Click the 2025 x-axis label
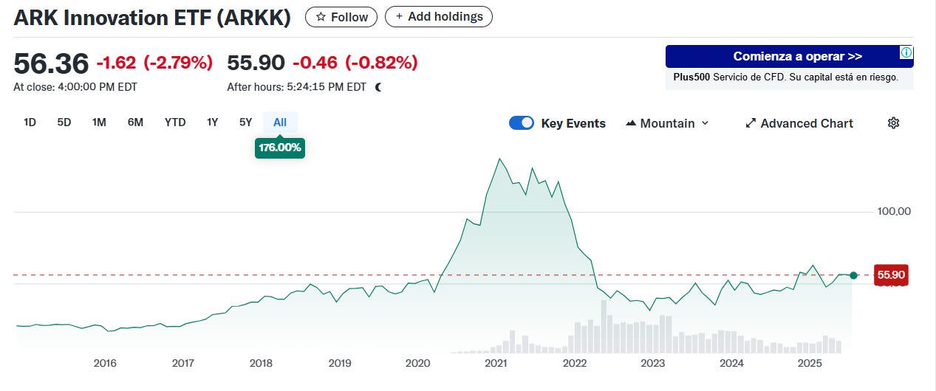The height and width of the screenshot is (391, 936). [810, 363]
